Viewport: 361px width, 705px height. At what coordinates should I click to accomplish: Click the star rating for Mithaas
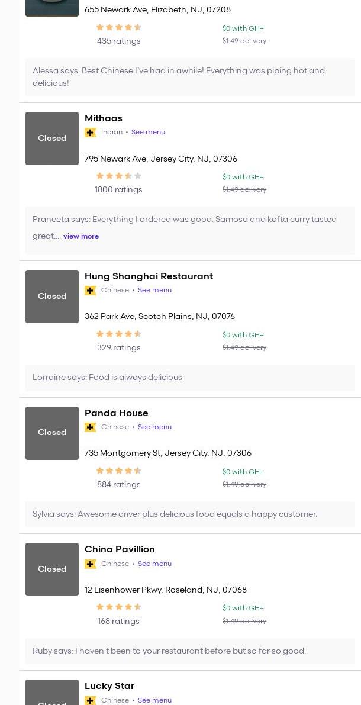point(118,176)
